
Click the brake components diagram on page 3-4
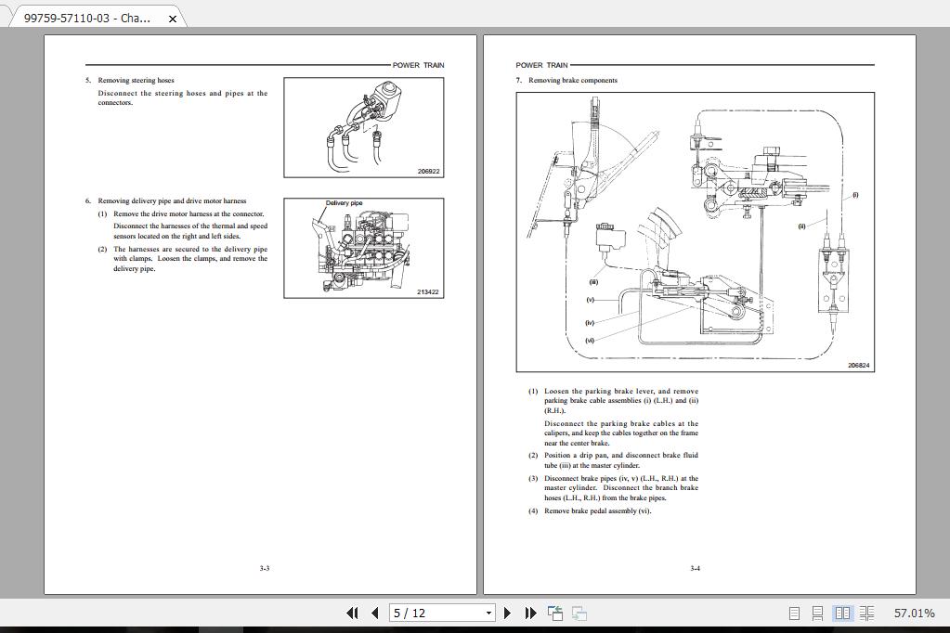[695, 230]
